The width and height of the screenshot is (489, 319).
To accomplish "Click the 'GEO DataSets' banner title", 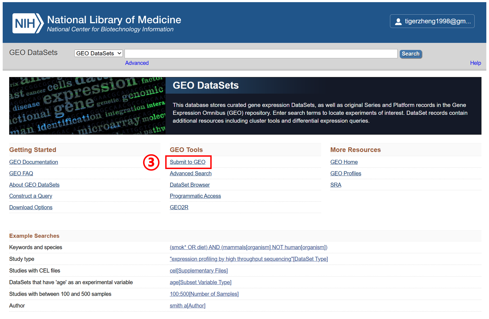I will pyautogui.click(x=205, y=85).
